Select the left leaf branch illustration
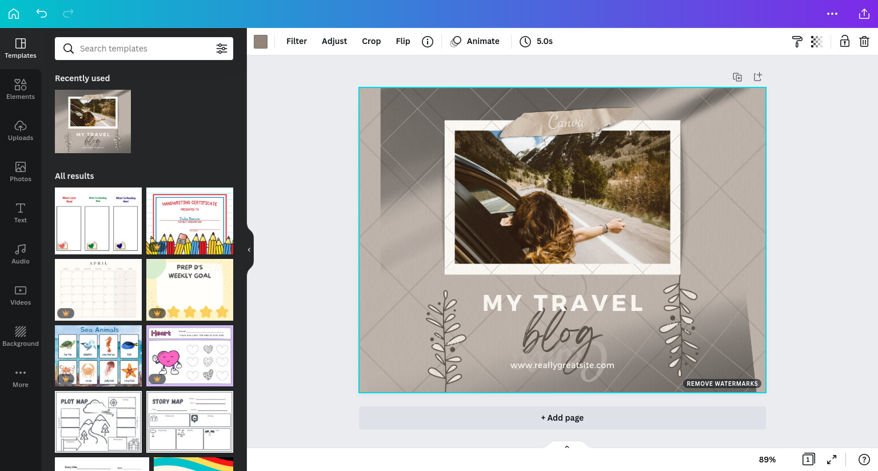Image resolution: width=878 pixels, height=471 pixels. pyautogui.click(x=445, y=341)
